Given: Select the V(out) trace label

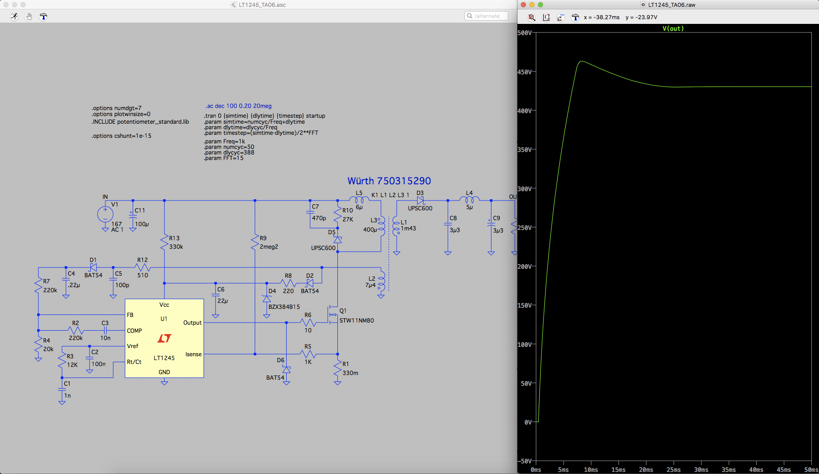Looking at the screenshot, I should (x=673, y=28).
